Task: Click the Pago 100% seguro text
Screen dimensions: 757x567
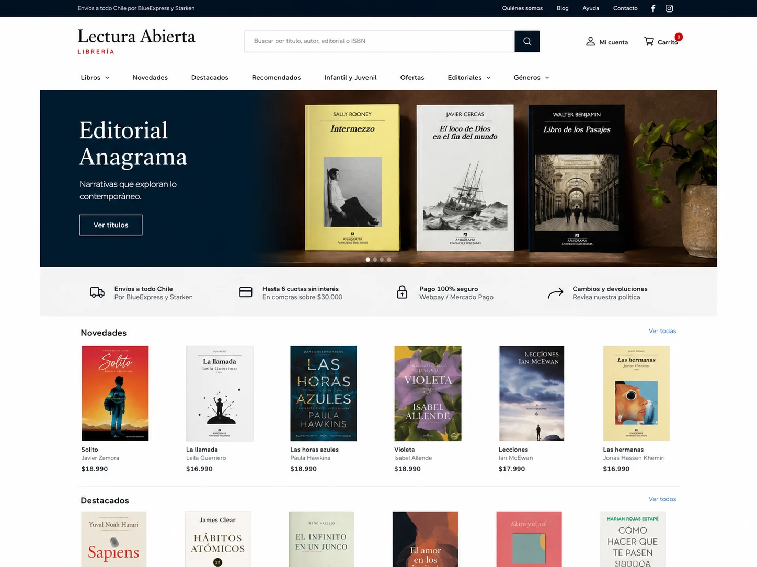Action: 449,289
